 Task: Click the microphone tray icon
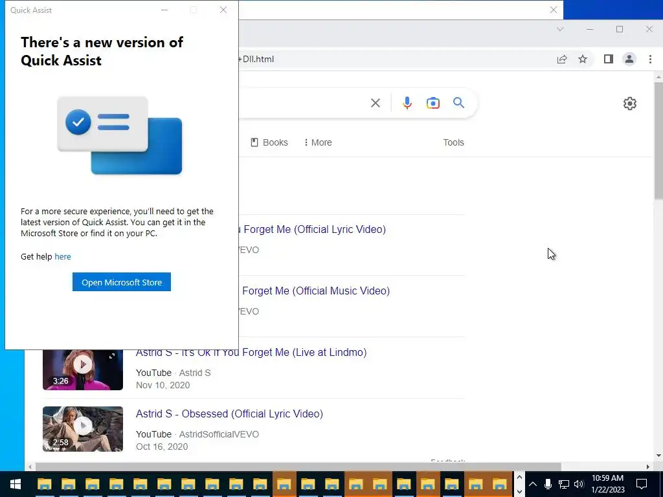(x=548, y=484)
